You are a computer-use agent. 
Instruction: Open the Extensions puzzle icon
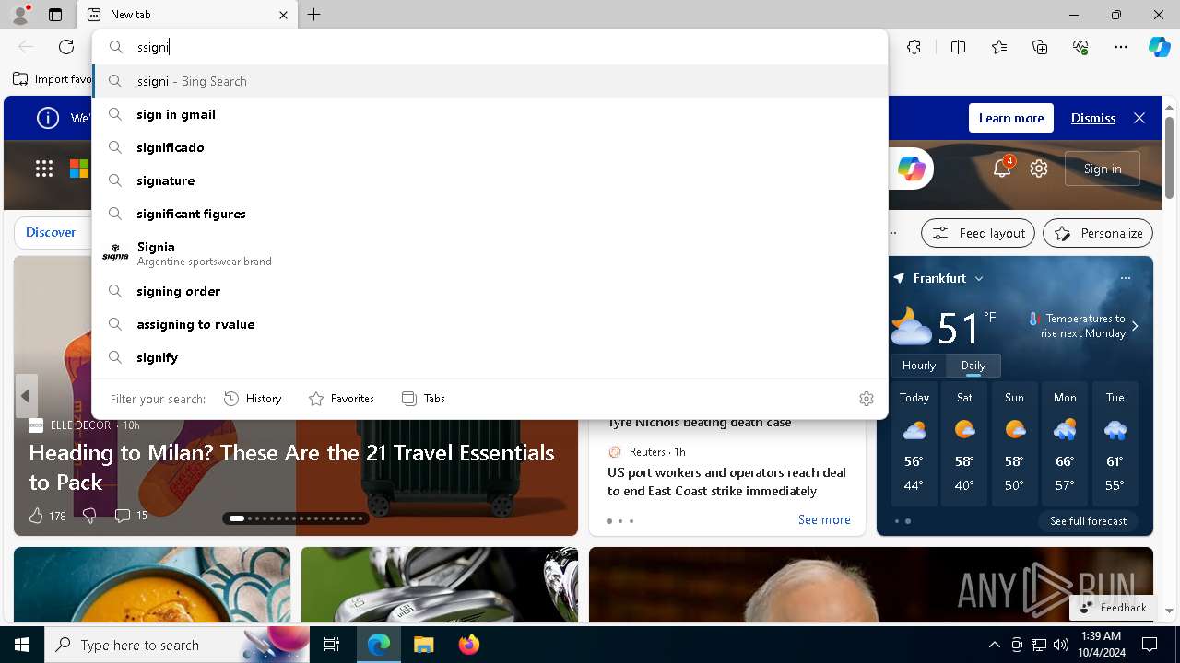(x=914, y=47)
